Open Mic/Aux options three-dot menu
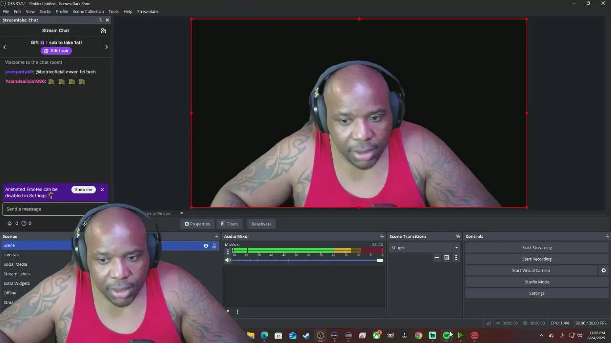 [228, 252]
